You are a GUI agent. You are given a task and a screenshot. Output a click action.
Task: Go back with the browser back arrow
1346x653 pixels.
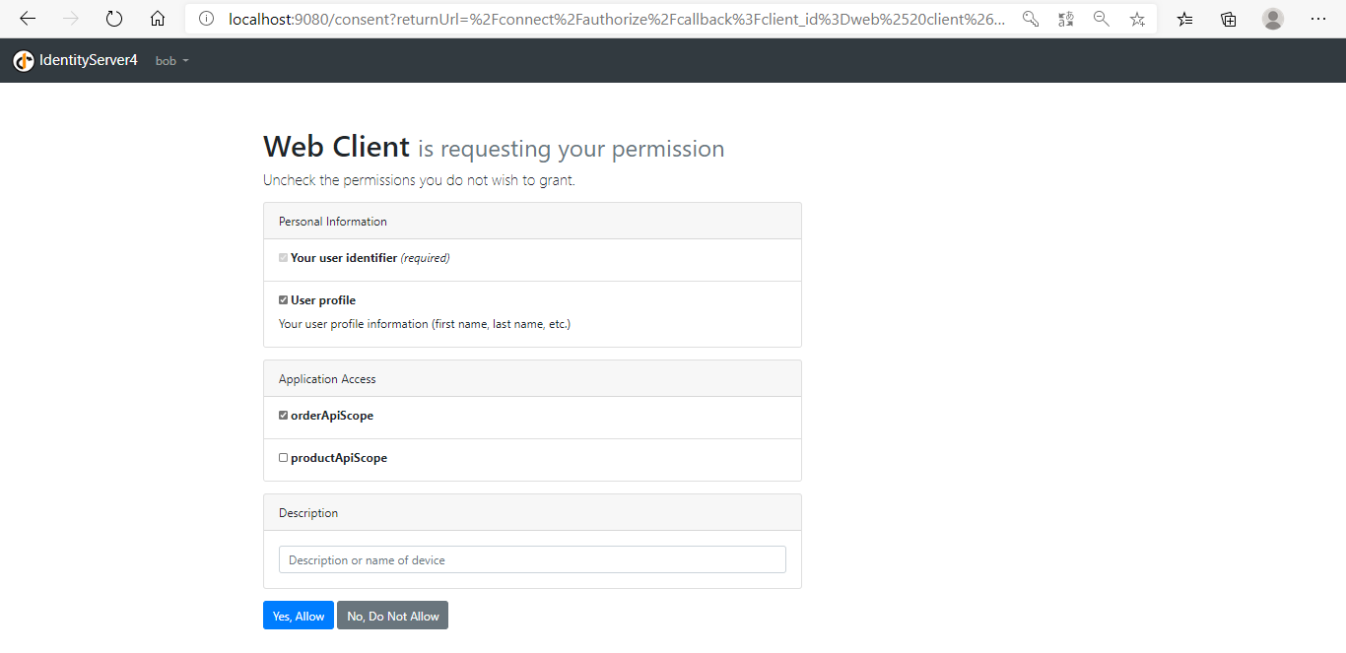click(x=28, y=19)
